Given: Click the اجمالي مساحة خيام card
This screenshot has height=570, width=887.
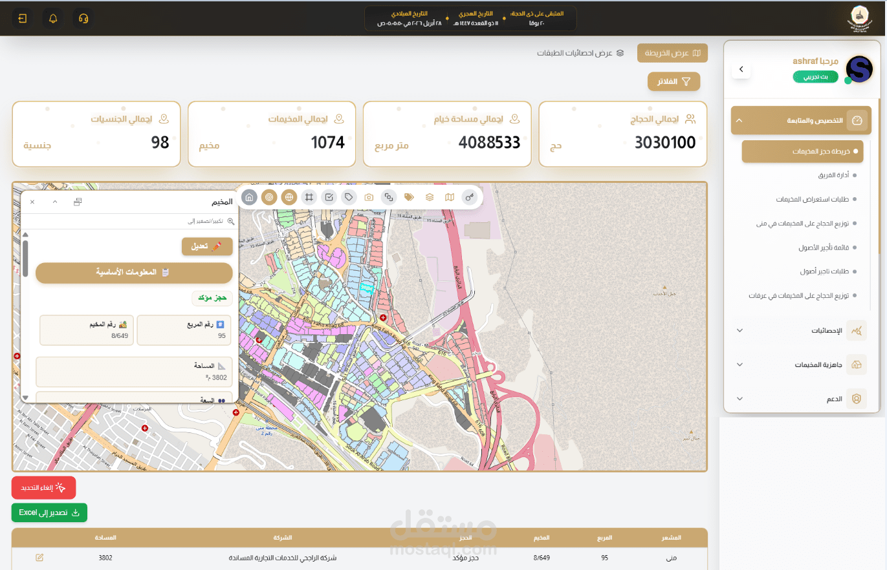Looking at the screenshot, I should point(447,134).
